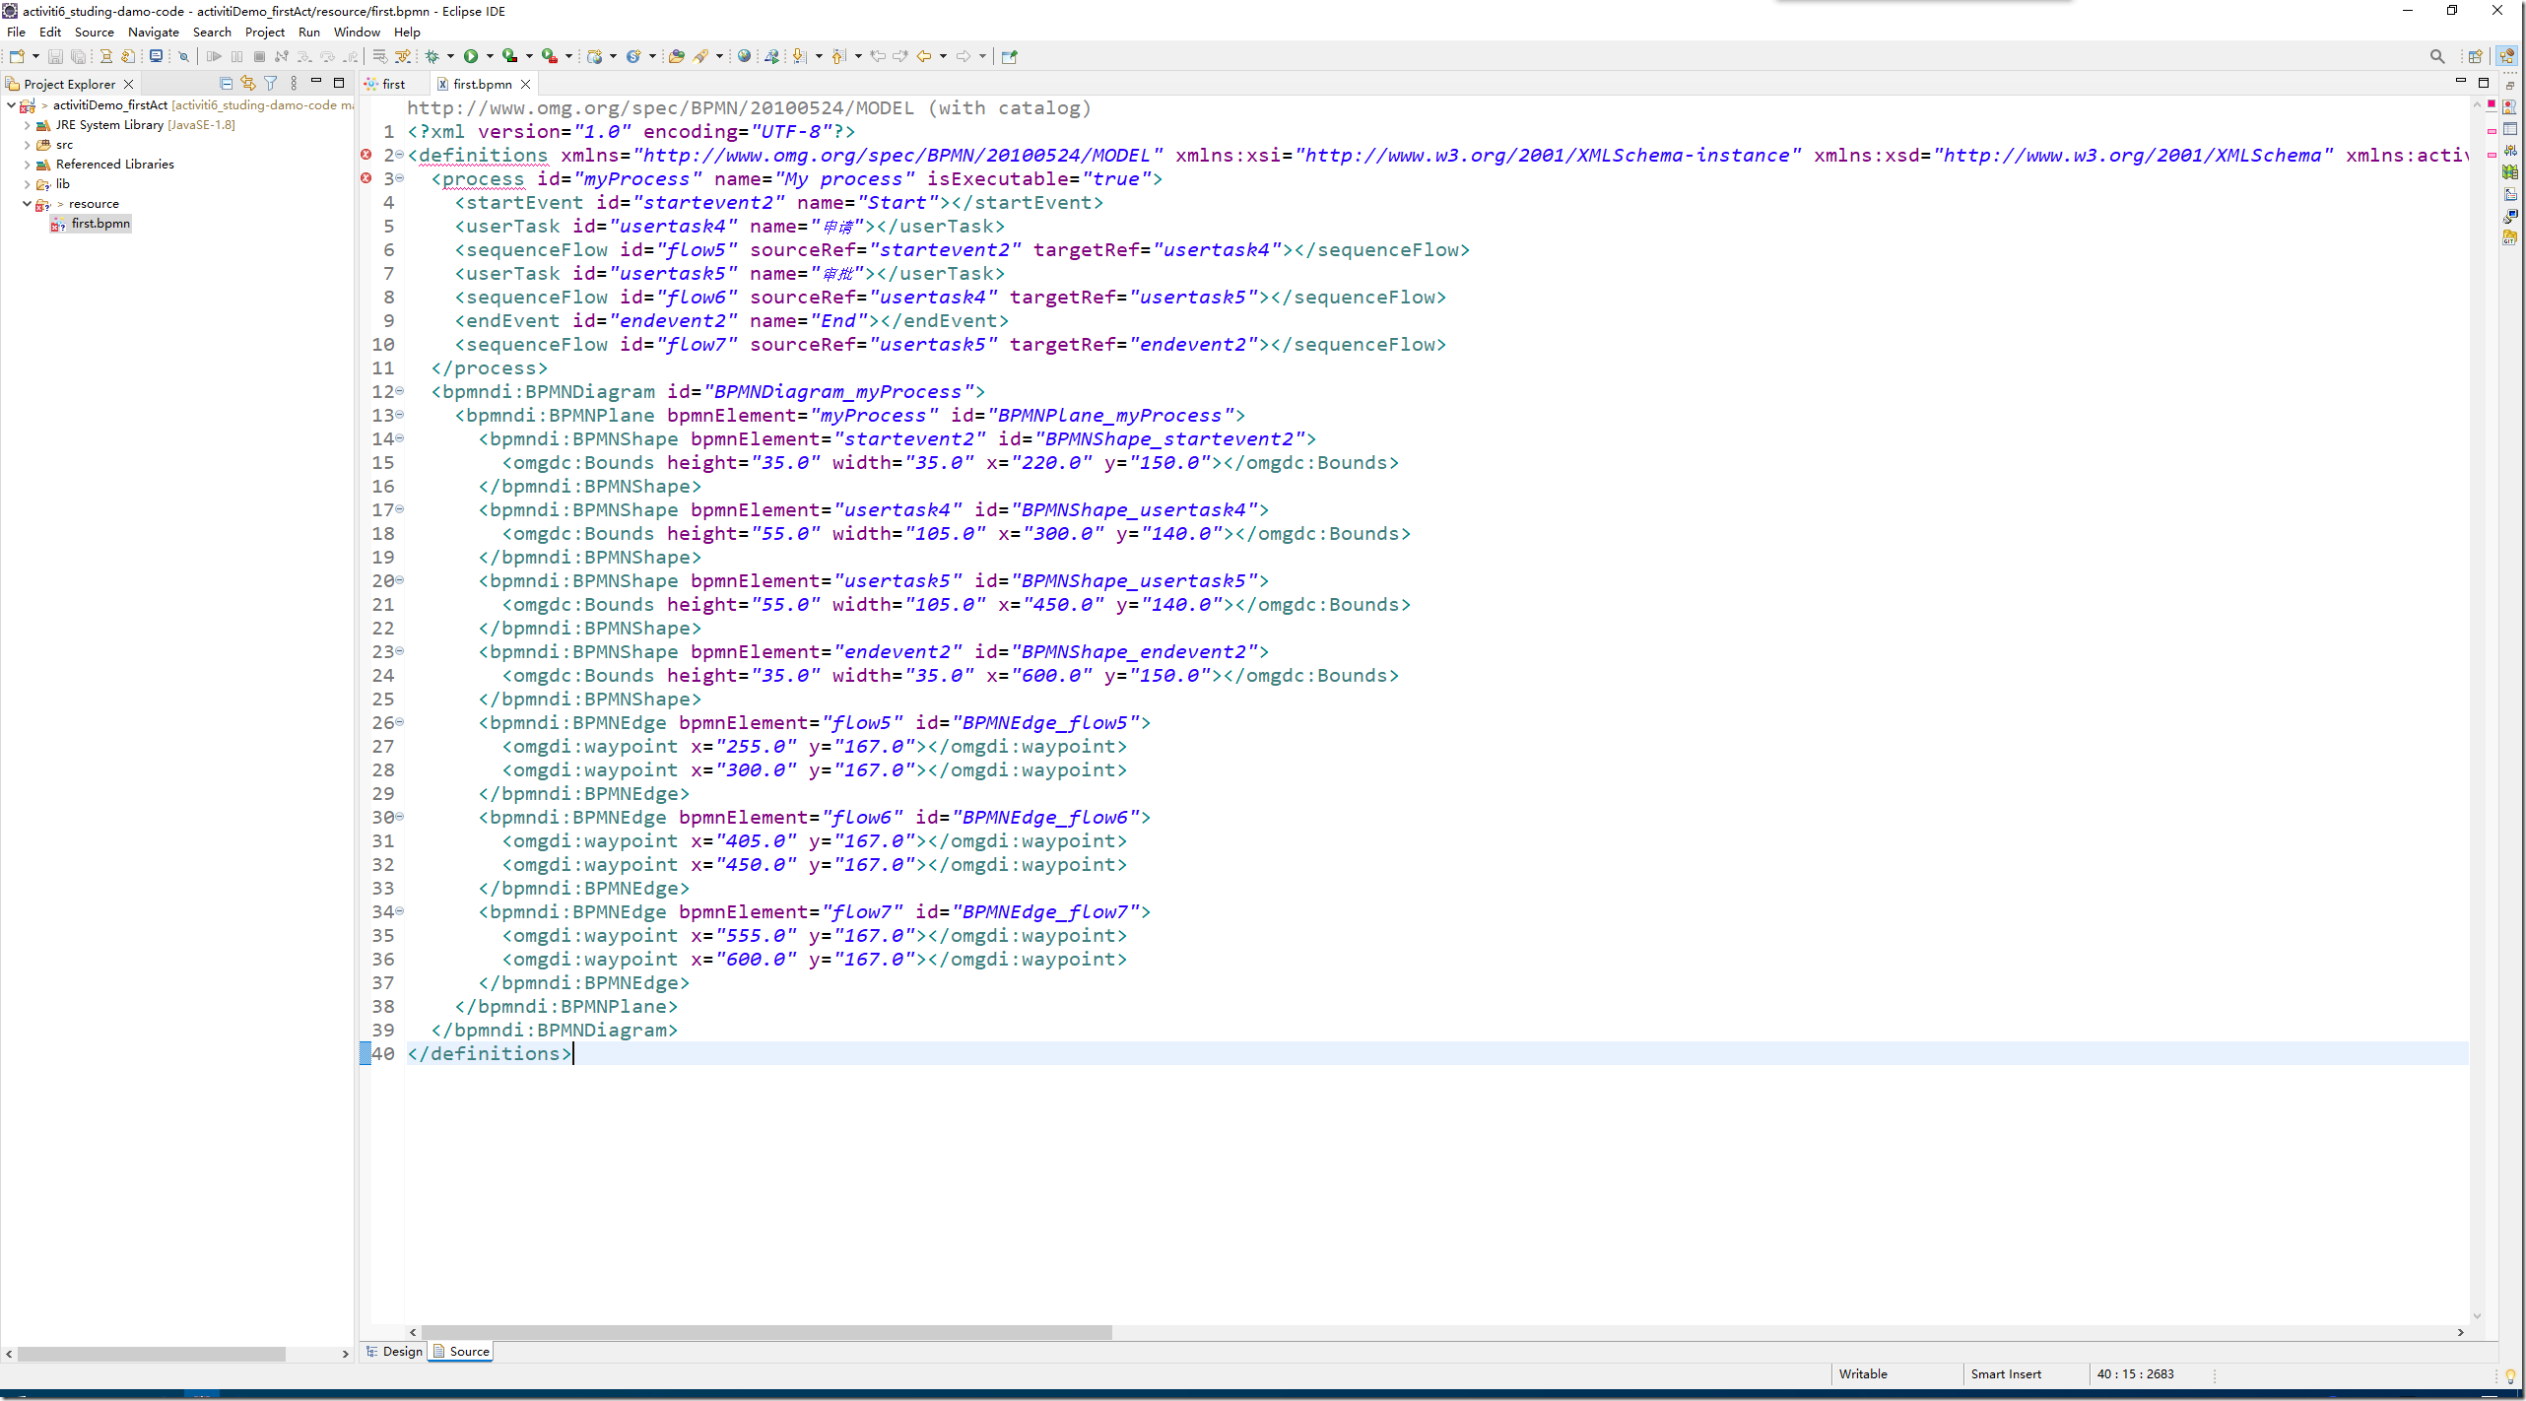Open Project Explorer View Menu

294,84
